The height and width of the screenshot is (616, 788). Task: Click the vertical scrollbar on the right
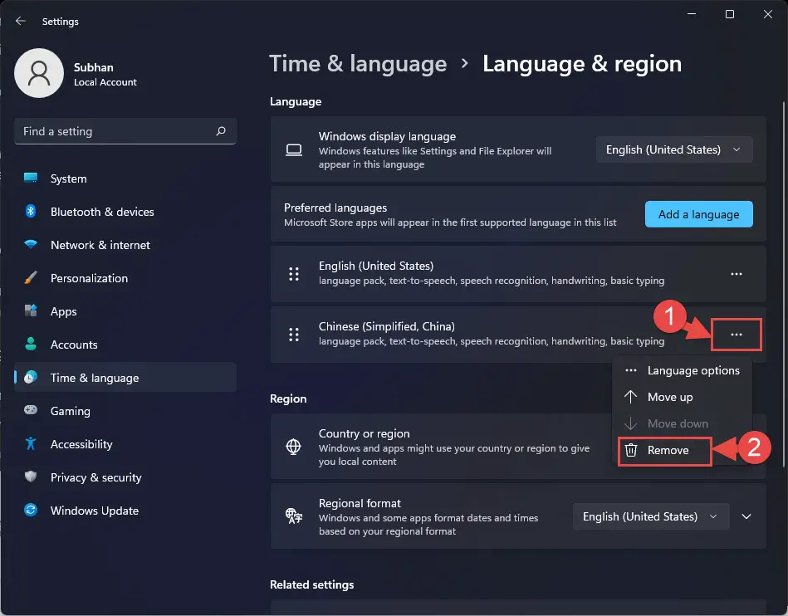783,284
